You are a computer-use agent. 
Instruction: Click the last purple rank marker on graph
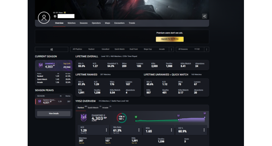click(x=205, y=113)
